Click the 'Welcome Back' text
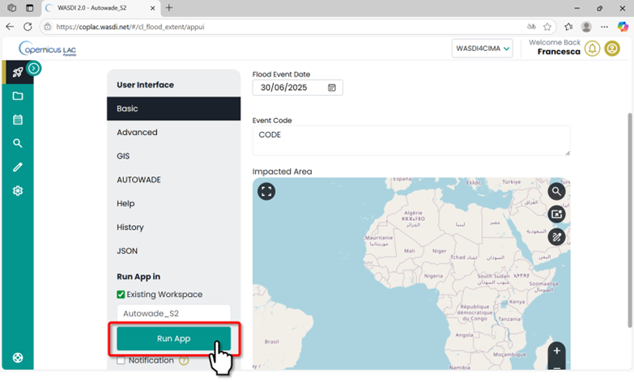The image size is (634, 382). point(555,42)
